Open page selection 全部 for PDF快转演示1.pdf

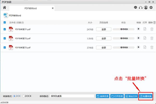104,29
